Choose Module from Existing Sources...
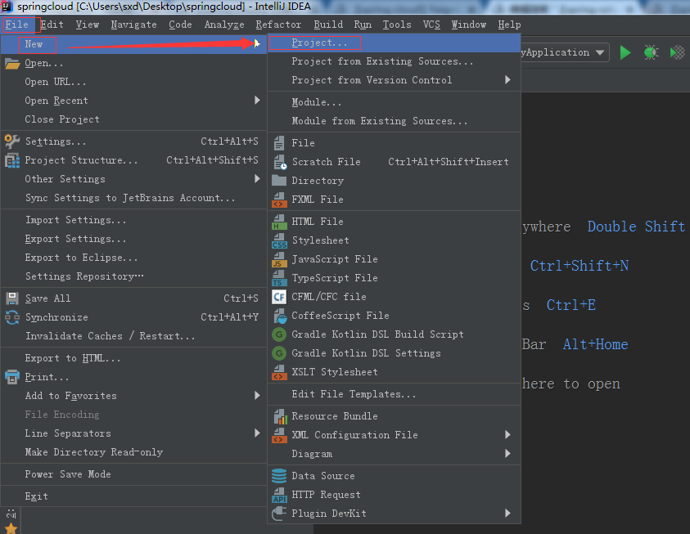Screen dimensions: 690x534 (x=395, y=121)
